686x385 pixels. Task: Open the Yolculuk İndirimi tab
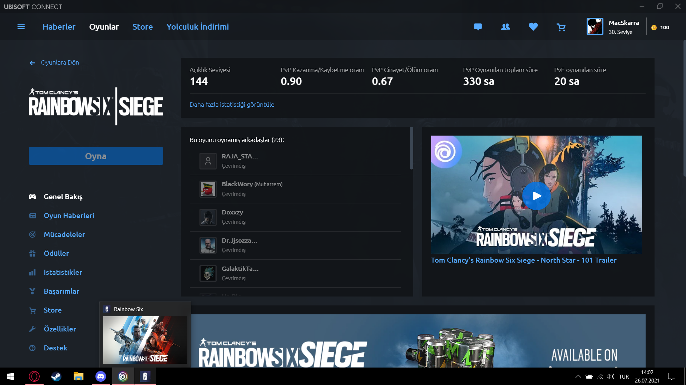tap(198, 27)
